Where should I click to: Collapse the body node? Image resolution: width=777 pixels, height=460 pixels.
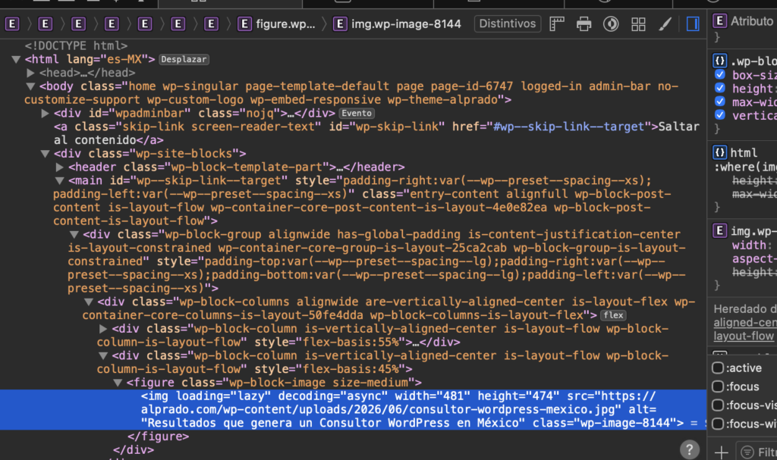tap(30, 86)
